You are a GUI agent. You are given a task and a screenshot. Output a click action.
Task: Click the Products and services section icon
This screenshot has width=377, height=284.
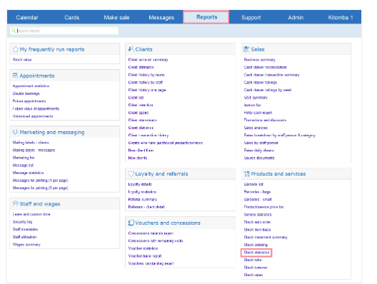246,173
